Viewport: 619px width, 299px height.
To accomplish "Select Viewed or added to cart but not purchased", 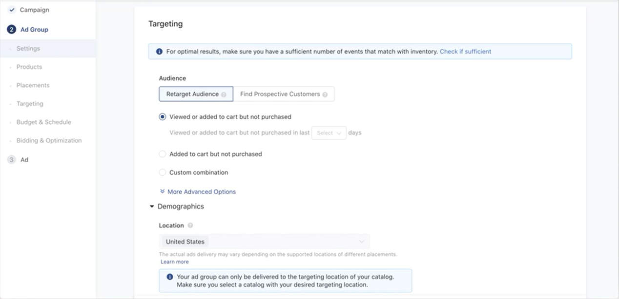I will tap(162, 116).
